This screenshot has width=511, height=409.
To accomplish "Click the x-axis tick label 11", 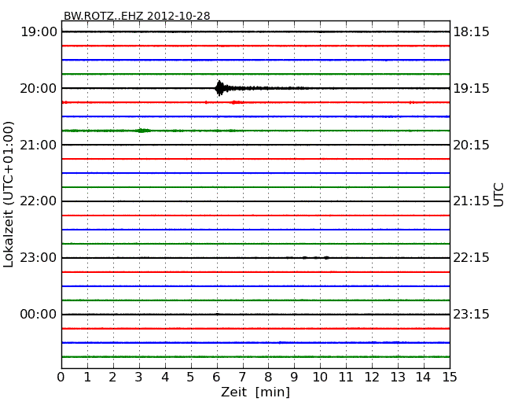I will 346,377.
